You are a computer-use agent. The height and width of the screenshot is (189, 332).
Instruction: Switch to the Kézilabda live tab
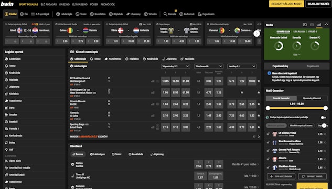[x=187, y=59]
